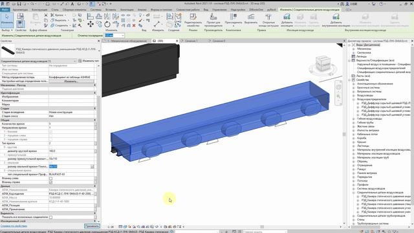Click Редактировать семейство (Edit Family)
414x233 pixels.
[193, 20]
